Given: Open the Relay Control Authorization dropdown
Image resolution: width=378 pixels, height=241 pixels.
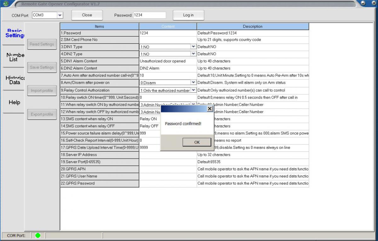Looking at the screenshot, I should (193, 90).
